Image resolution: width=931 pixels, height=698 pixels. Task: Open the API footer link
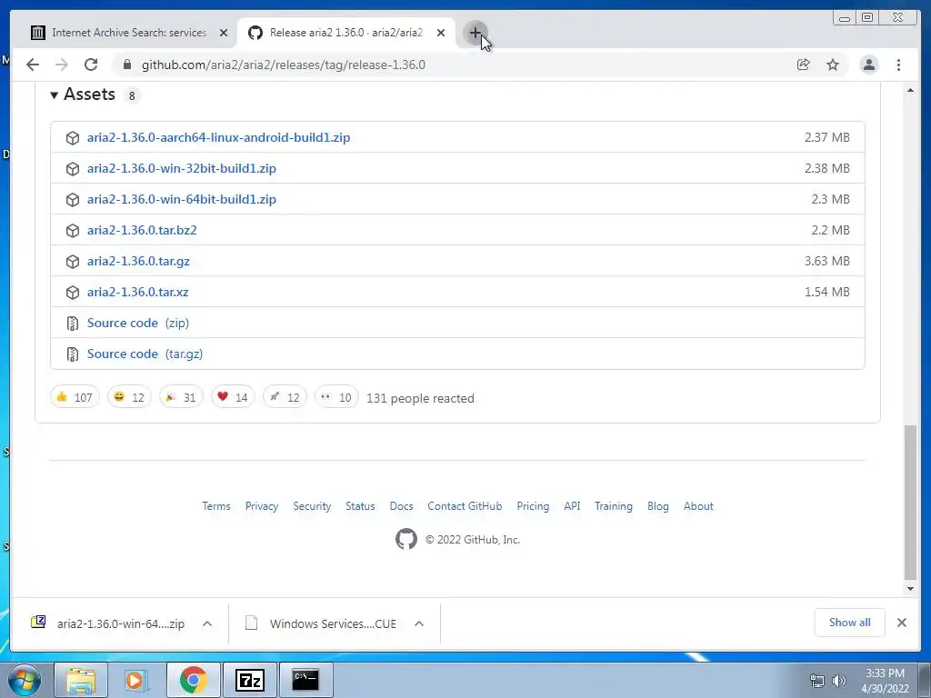click(573, 506)
